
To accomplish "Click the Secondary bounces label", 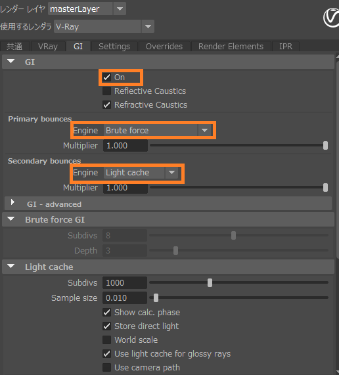I will point(44,161).
